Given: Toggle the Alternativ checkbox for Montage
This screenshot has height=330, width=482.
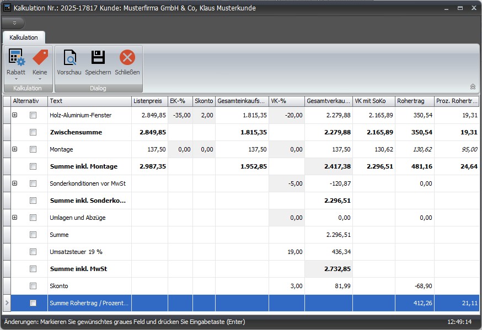Looking at the screenshot, I should pos(33,149).
